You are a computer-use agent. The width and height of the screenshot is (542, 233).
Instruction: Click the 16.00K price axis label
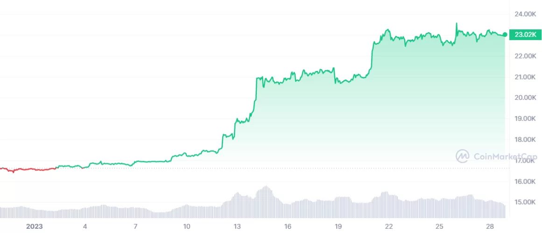[525, 181]
